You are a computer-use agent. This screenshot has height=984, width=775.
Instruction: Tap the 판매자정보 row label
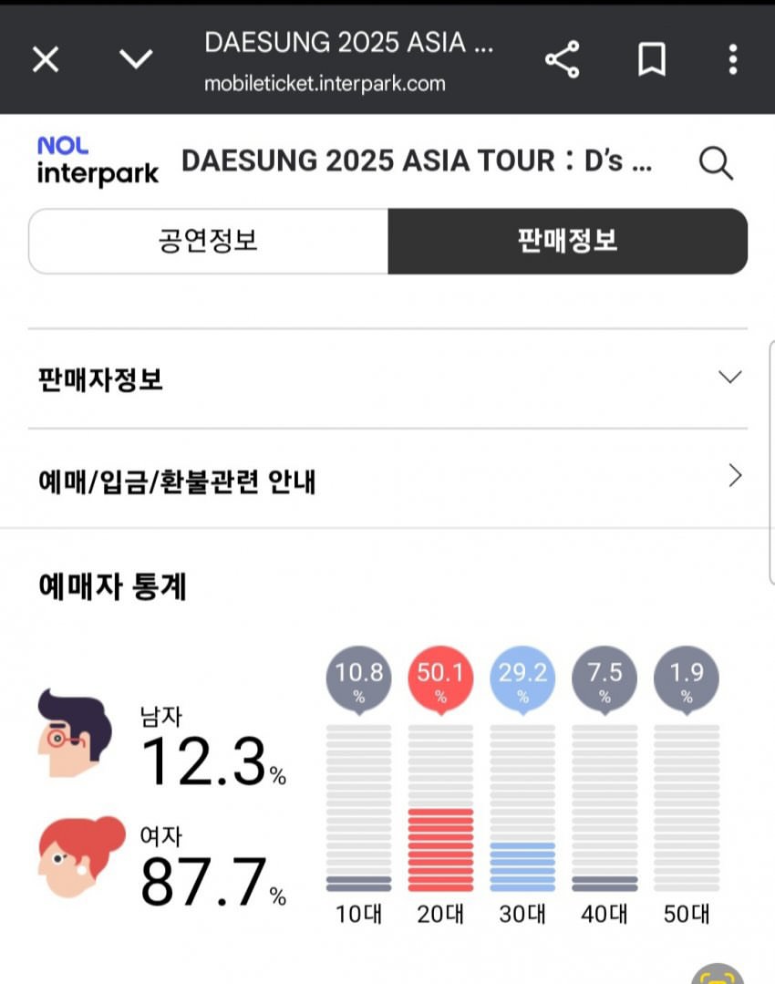click(101, 378)
